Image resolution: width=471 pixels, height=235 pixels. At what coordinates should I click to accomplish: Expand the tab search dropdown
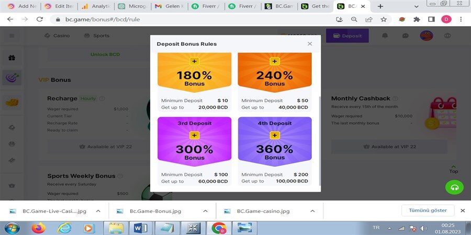coord(417,6)
